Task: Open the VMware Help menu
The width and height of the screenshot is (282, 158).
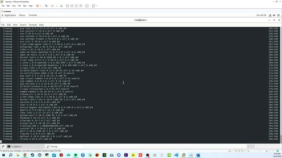Action: tap(30, 6)
